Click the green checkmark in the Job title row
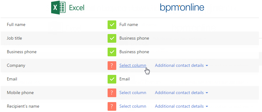 click(x=112, y=38)
